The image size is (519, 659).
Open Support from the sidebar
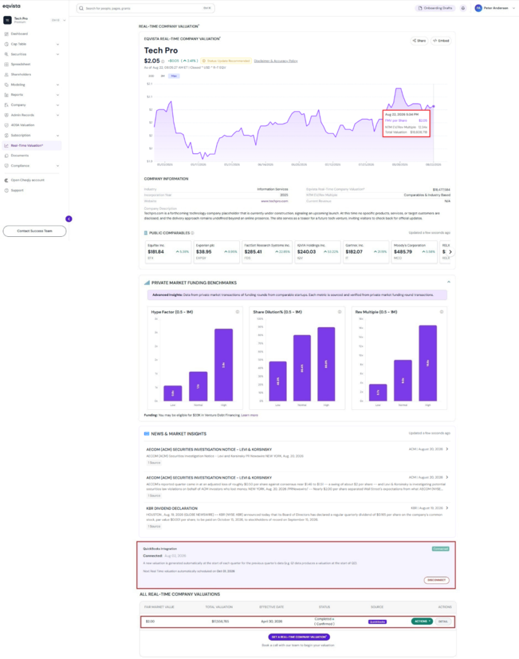coord(17,190)
